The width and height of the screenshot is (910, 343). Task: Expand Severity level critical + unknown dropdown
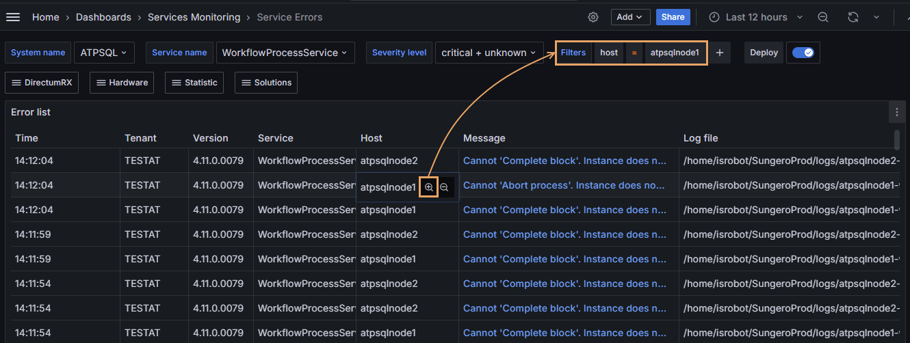click(x=489, y=53)
